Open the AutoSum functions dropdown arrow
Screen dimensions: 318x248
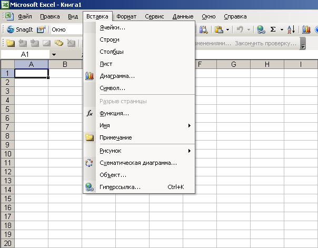point(282,30)
